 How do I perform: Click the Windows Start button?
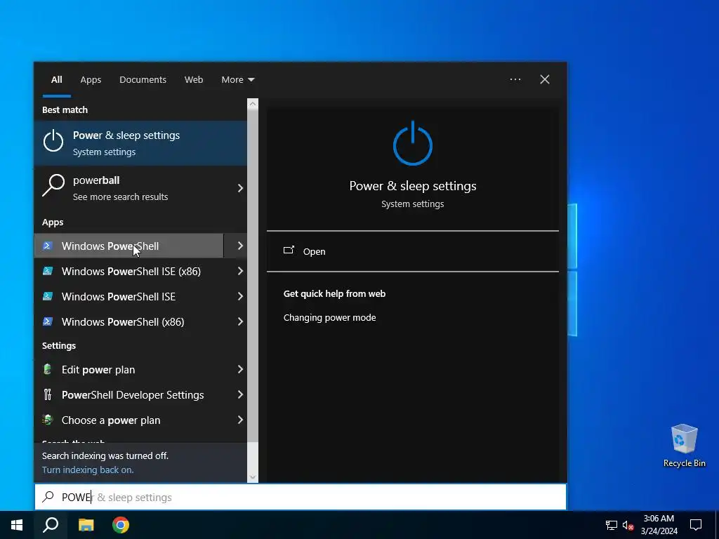click(17, 525)
